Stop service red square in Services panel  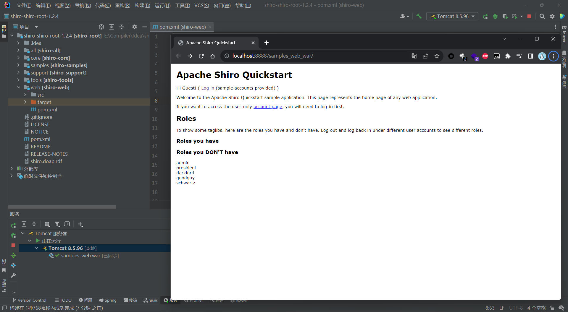[13, 245]
